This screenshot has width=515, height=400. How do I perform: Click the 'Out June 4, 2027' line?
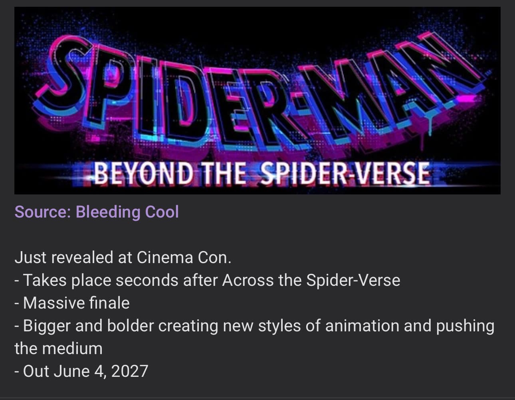[x=81, y=371]
